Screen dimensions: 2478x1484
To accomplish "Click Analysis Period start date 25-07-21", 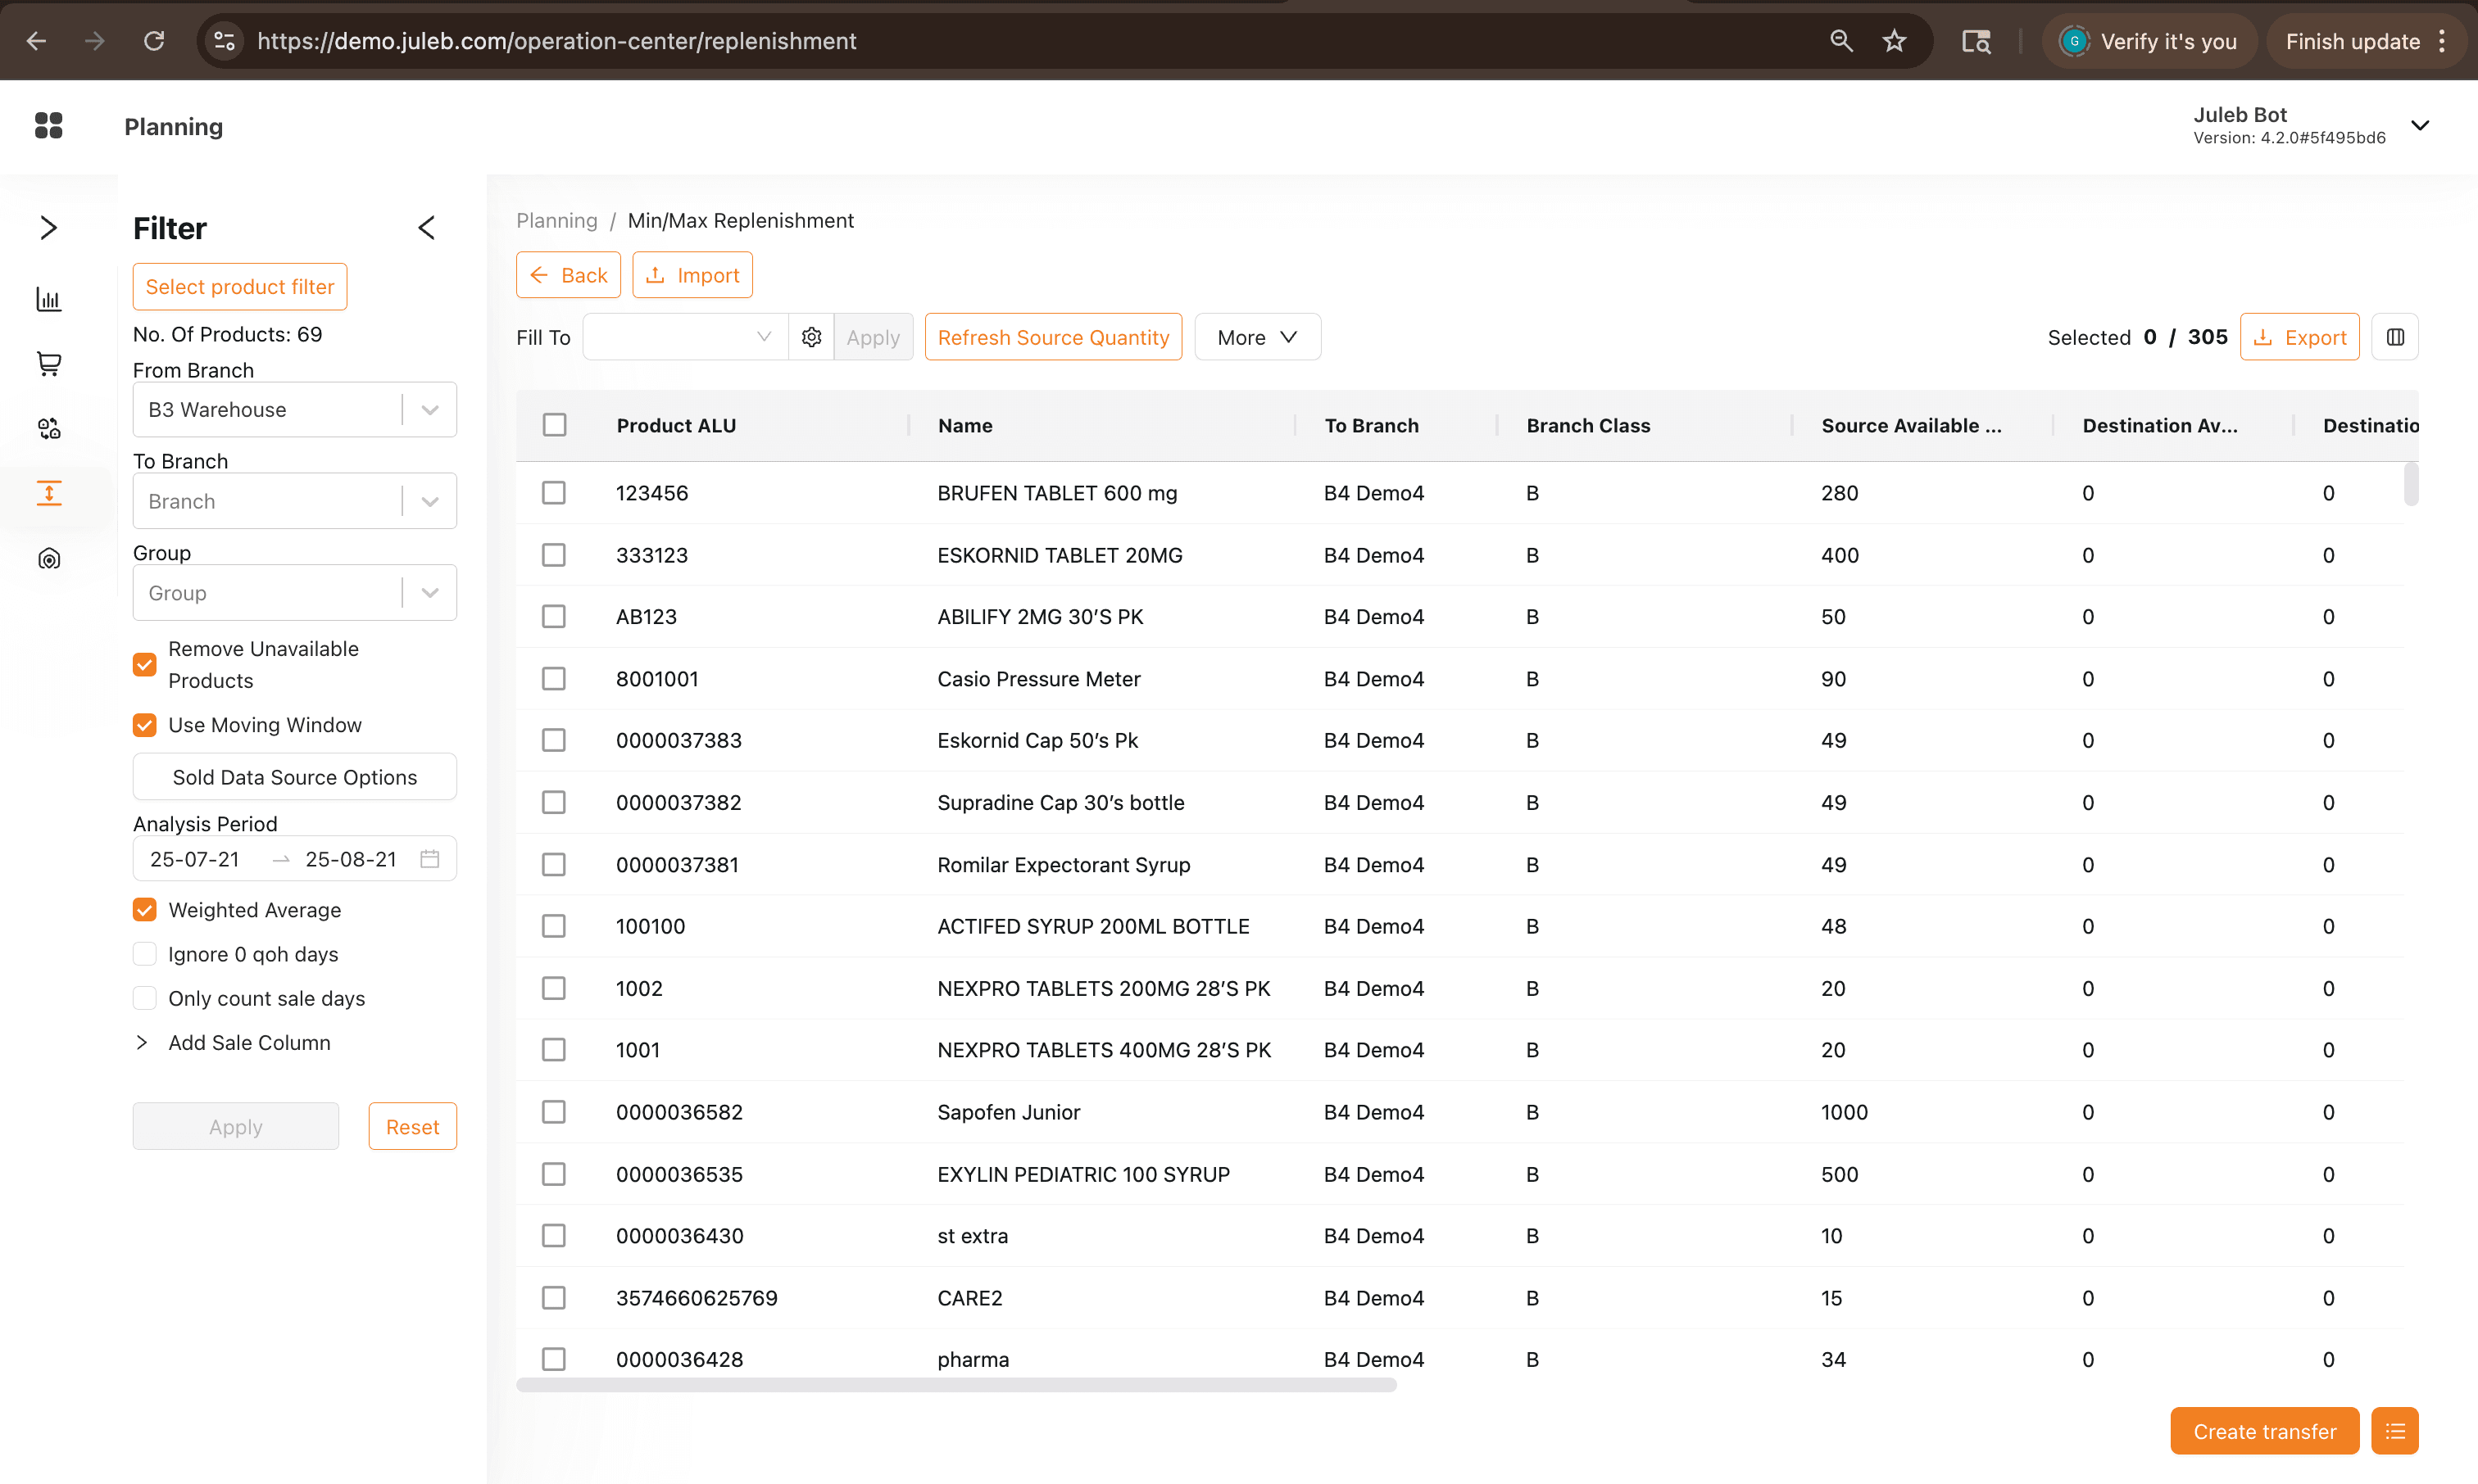I will pyautogui.click(x=195, y=859).
